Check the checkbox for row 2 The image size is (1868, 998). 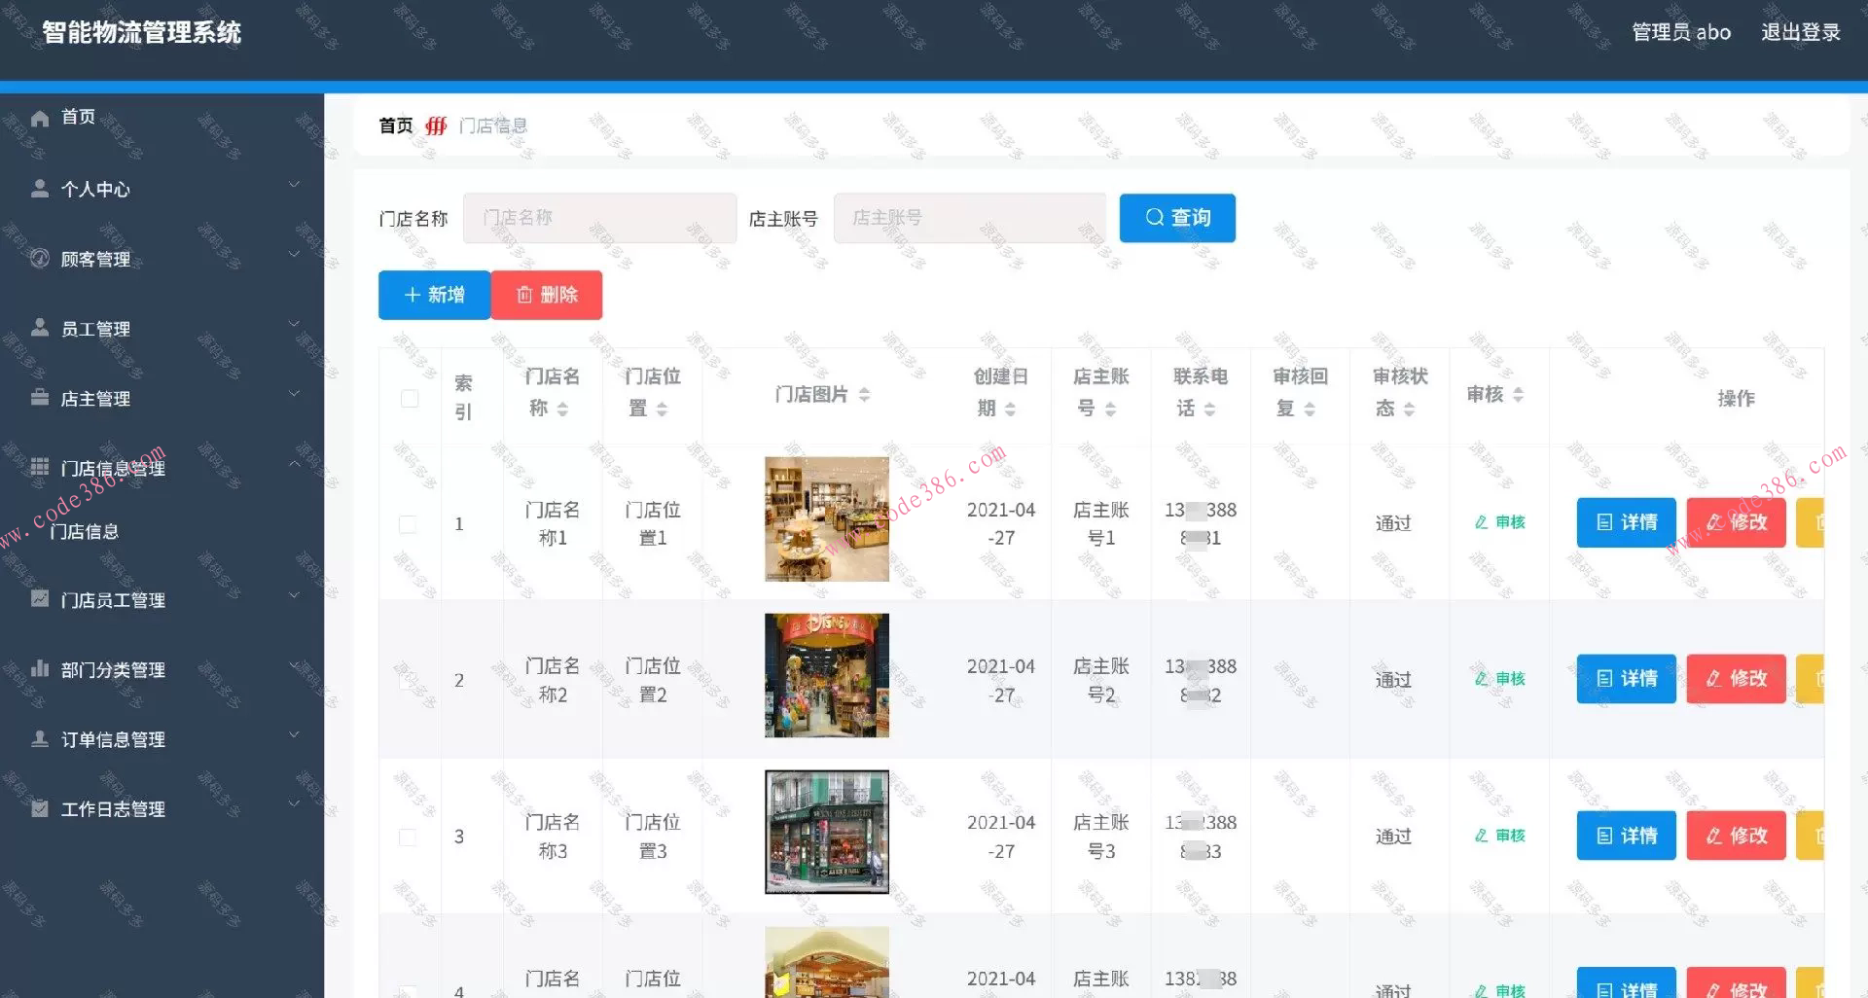[x=409, y=679]
